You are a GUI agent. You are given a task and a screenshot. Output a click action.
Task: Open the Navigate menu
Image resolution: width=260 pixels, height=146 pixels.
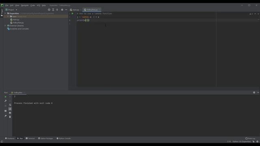[x=25, y=5]
